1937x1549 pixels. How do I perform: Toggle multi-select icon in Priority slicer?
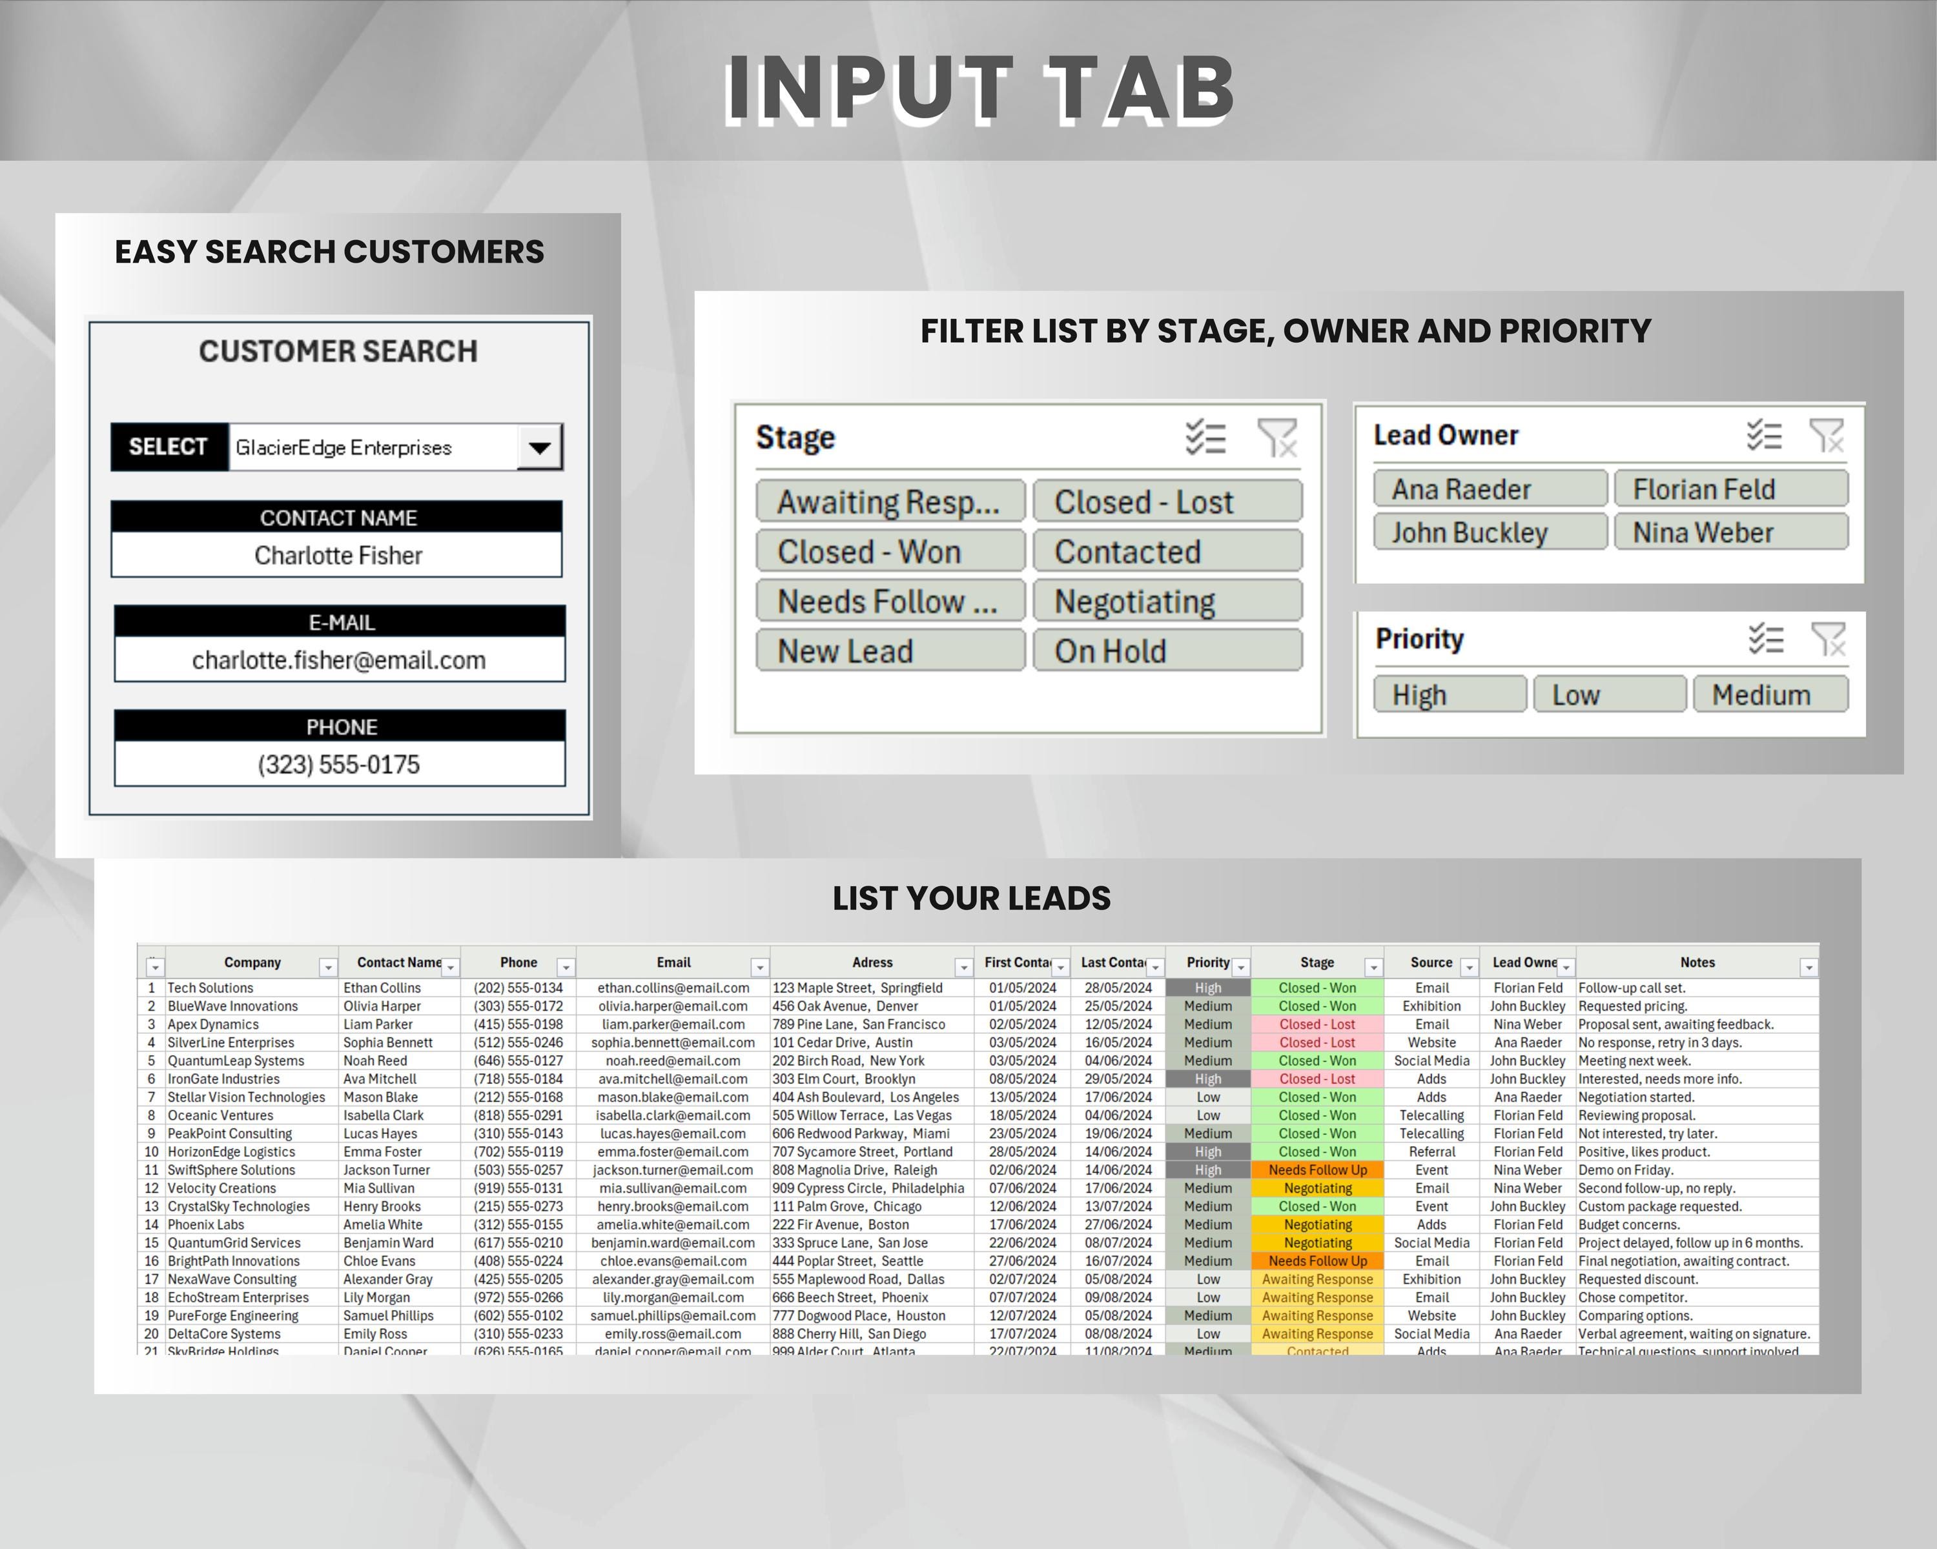pos(1767,638)
